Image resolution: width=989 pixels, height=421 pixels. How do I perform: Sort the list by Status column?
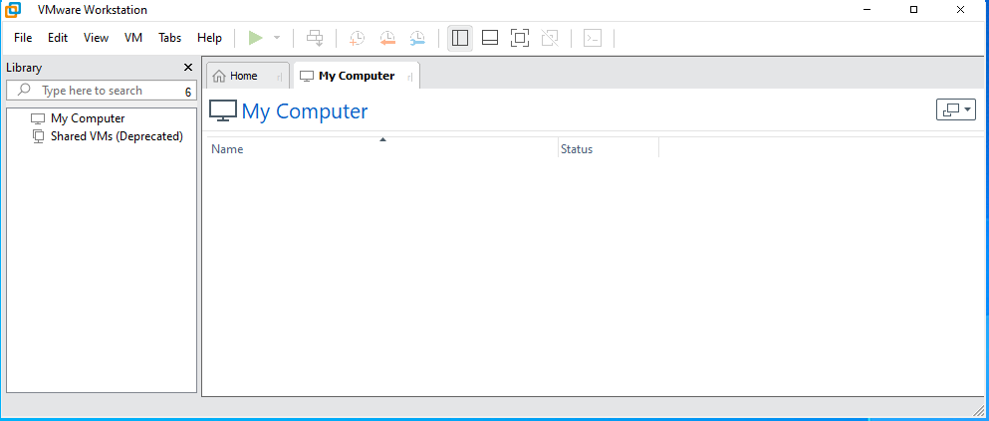click(x=608, y=149)
